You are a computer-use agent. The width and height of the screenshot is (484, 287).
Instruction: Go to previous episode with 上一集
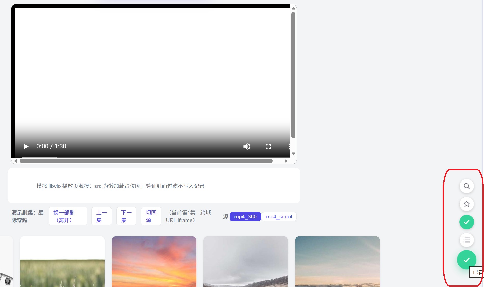pos(102,216)
